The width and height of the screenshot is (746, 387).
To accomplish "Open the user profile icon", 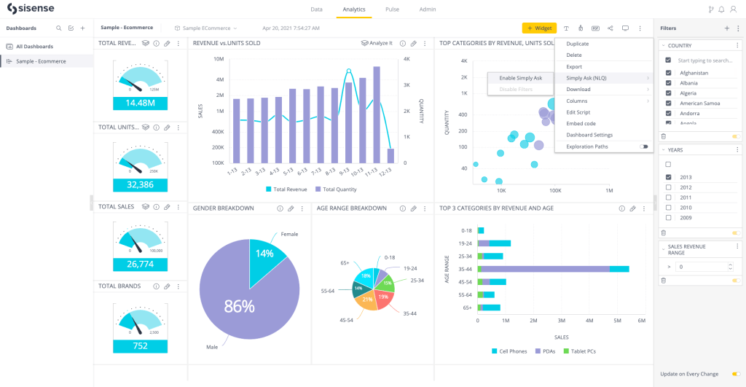I will (x=733, y=9).
